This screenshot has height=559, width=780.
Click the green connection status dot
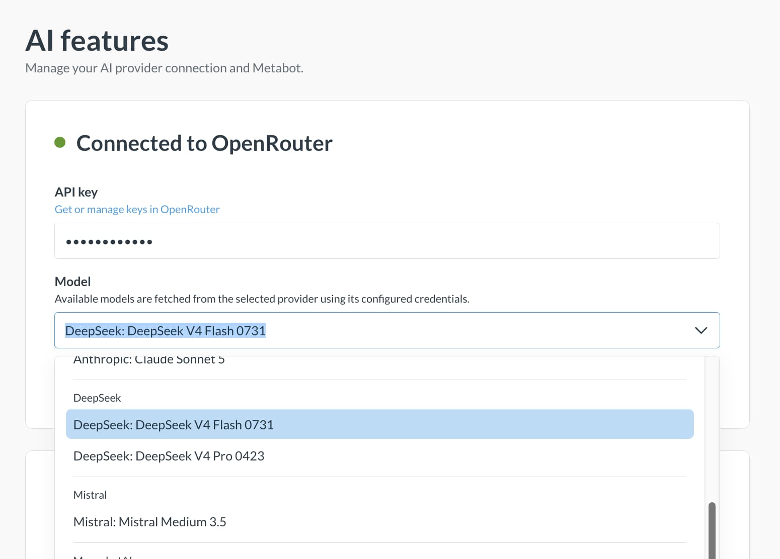coord(60,143)
